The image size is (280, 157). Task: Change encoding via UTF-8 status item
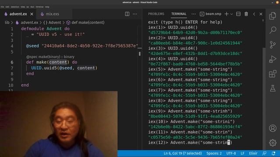coord(231,153)
